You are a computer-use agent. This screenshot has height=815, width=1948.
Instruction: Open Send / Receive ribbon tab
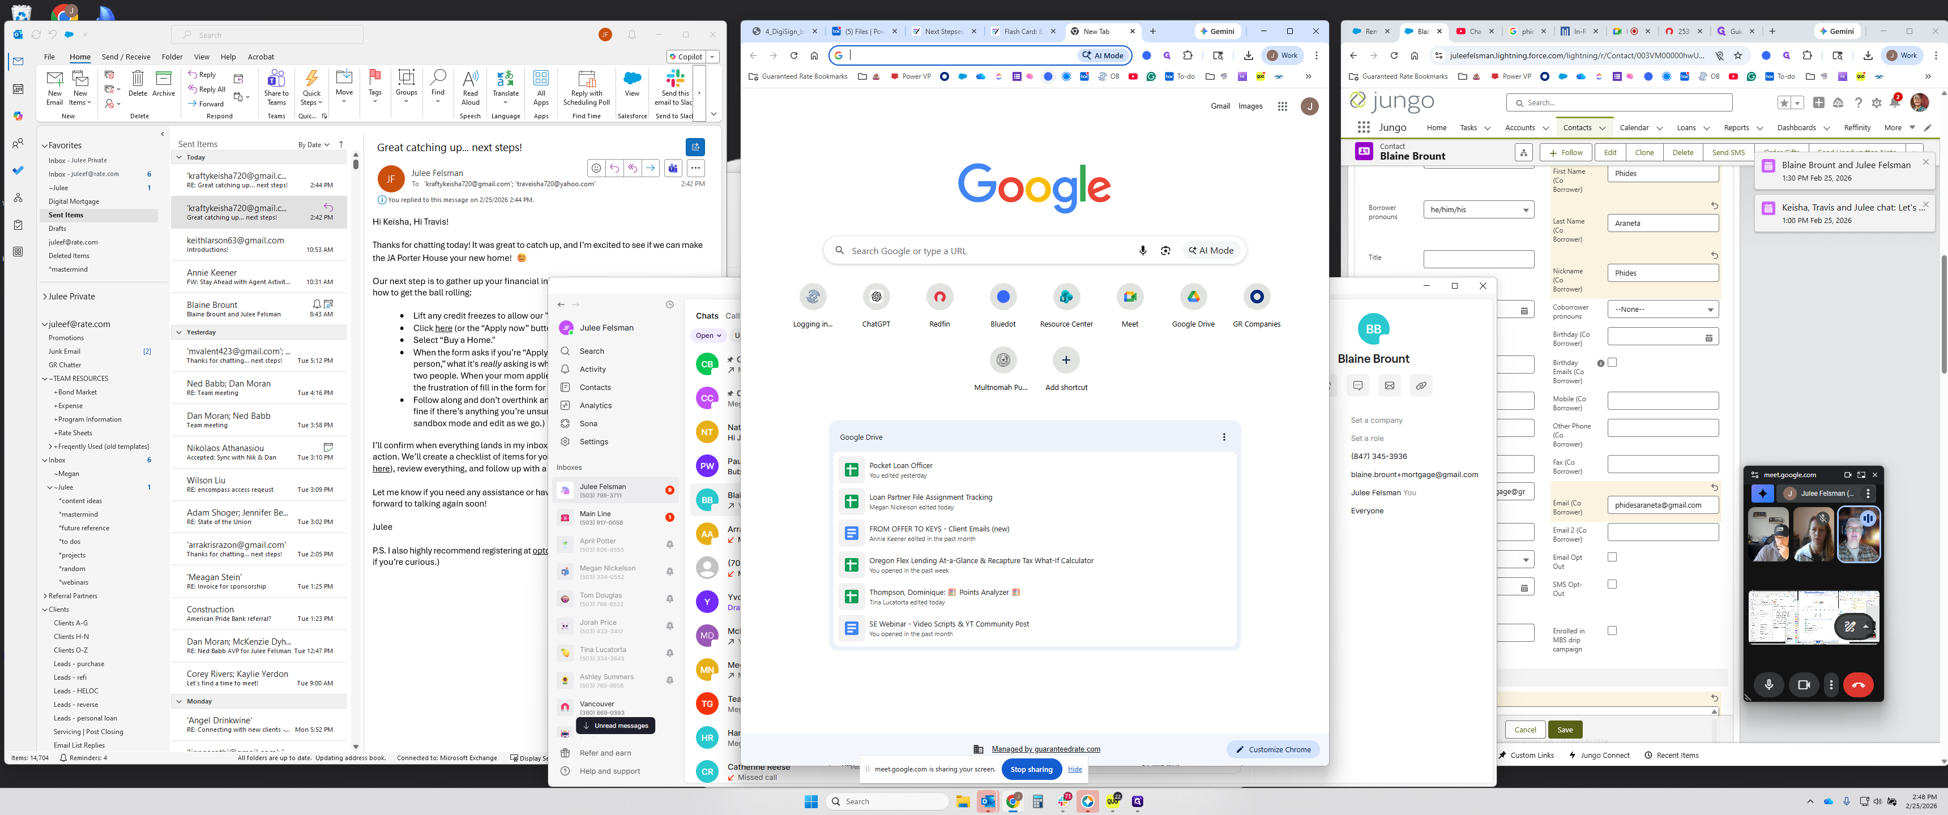pos(126,57)
